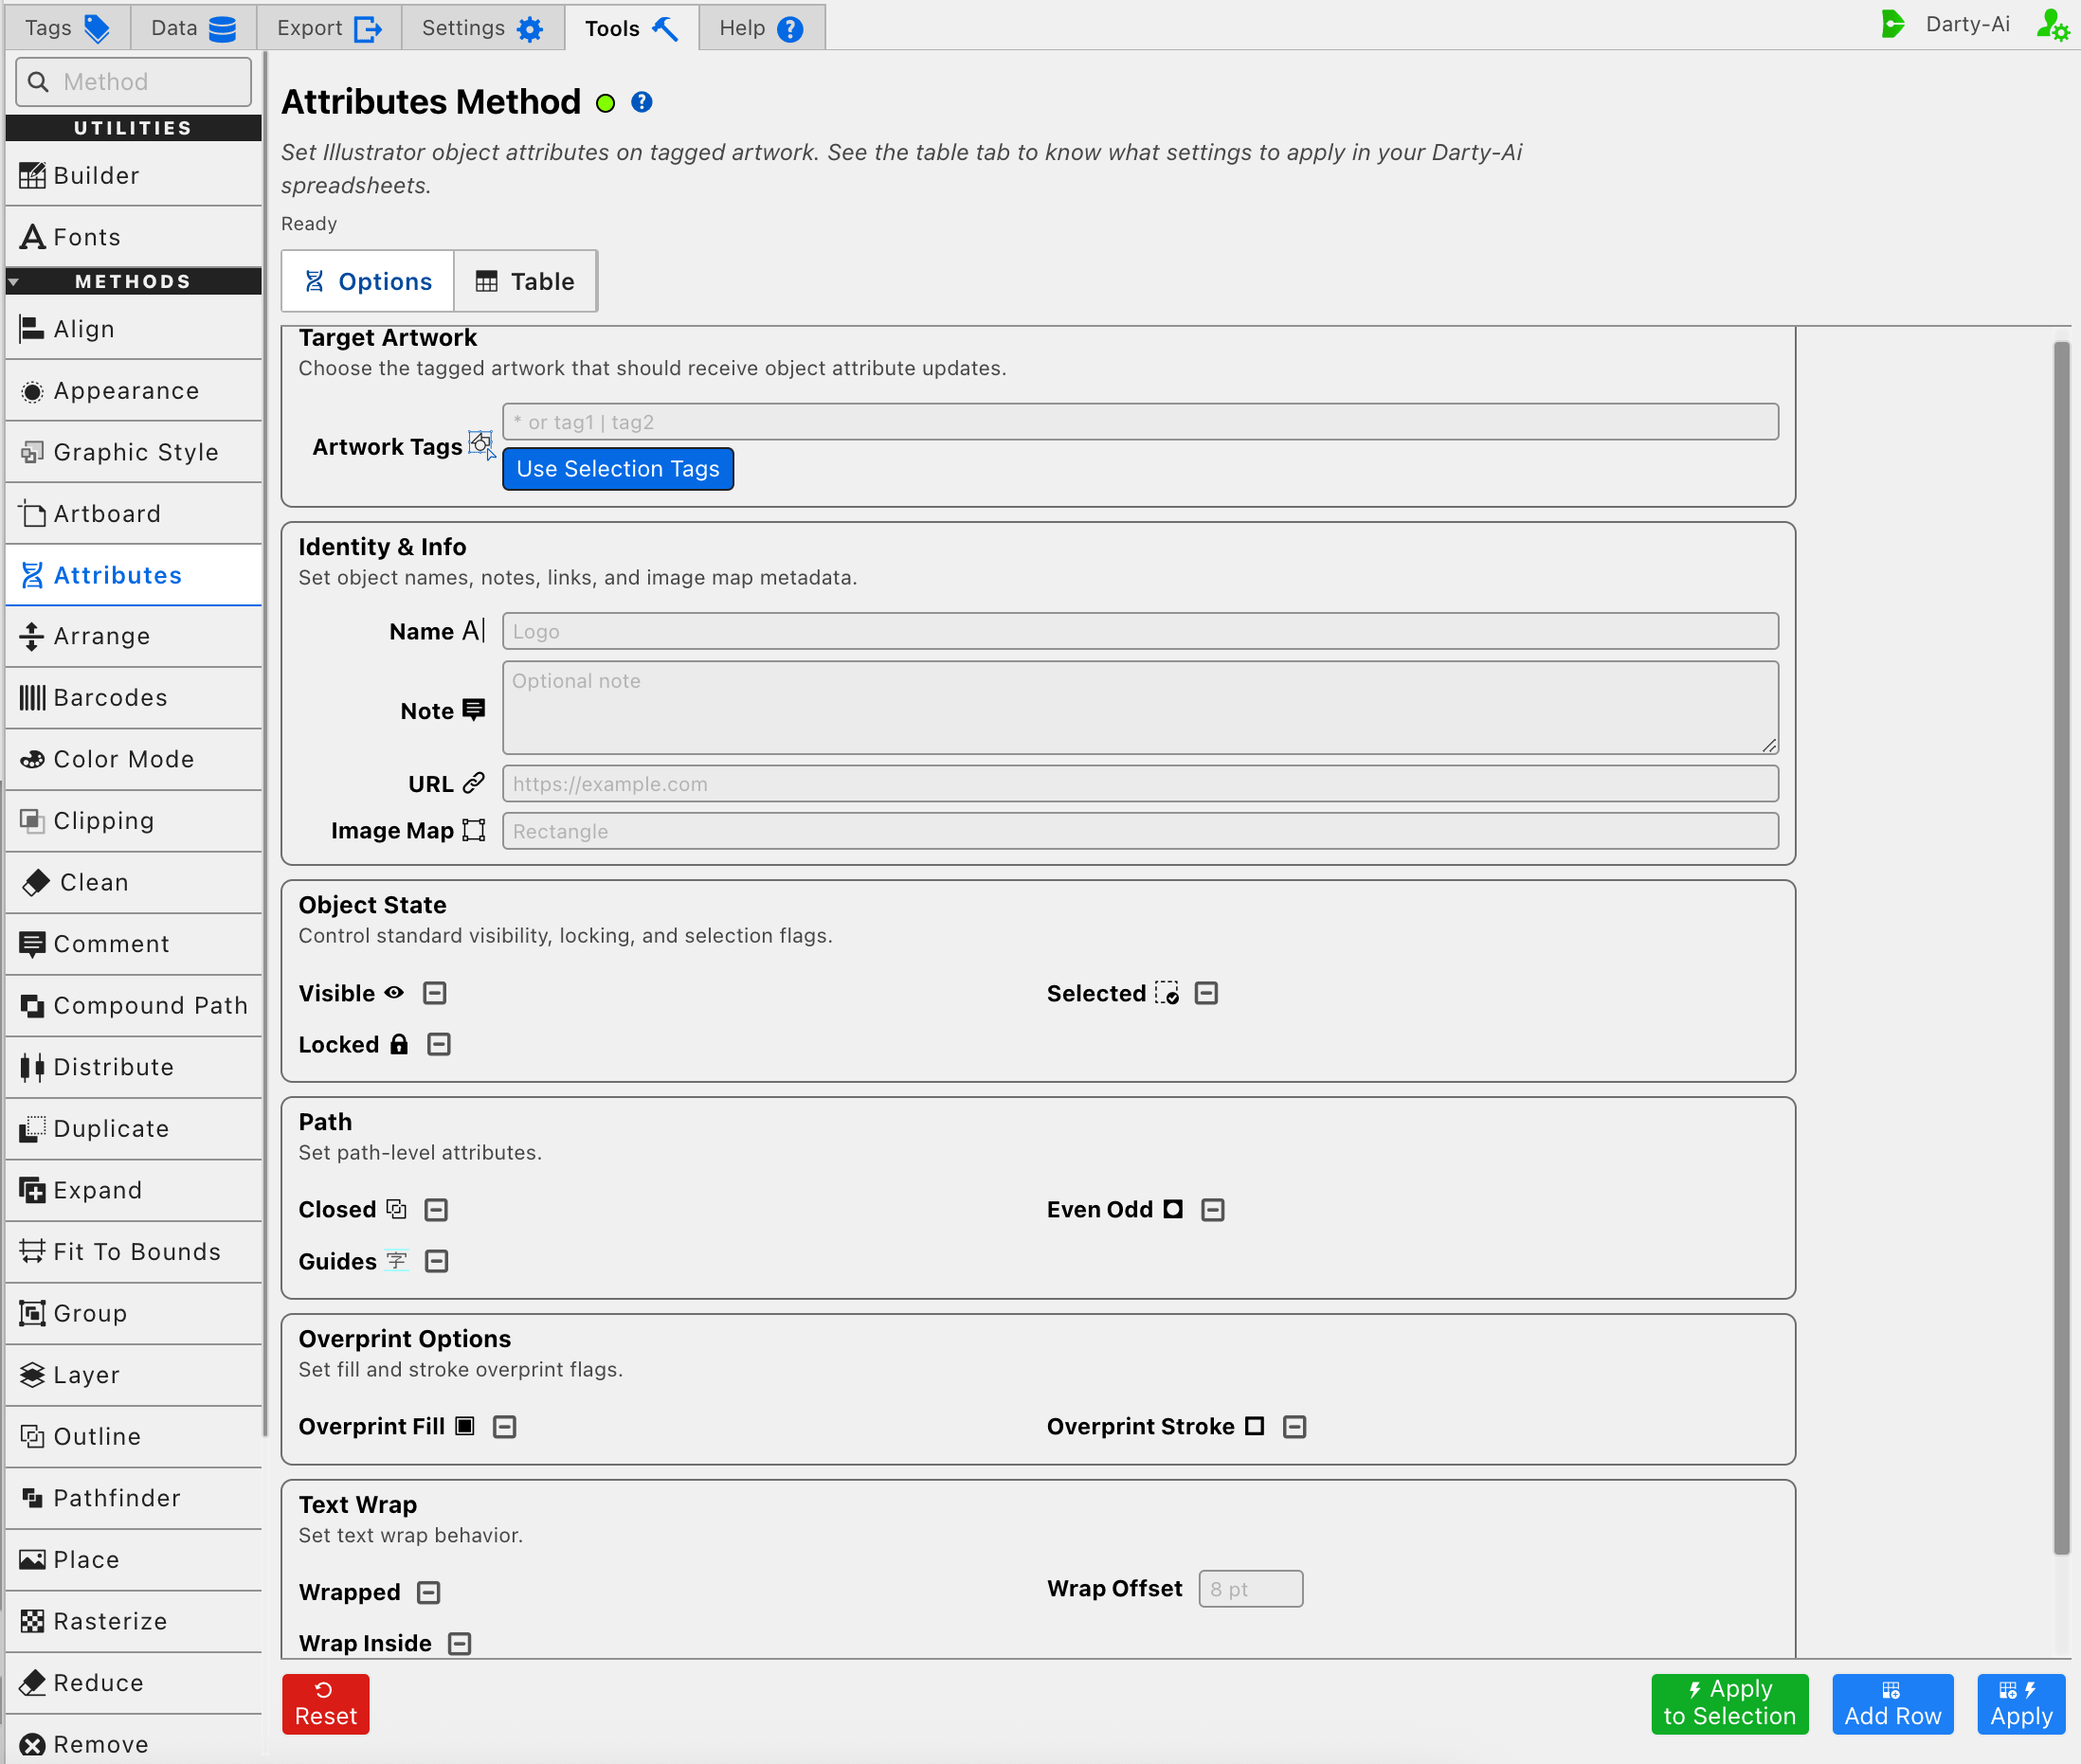Click the Add Row button

click(1893, 1704)
